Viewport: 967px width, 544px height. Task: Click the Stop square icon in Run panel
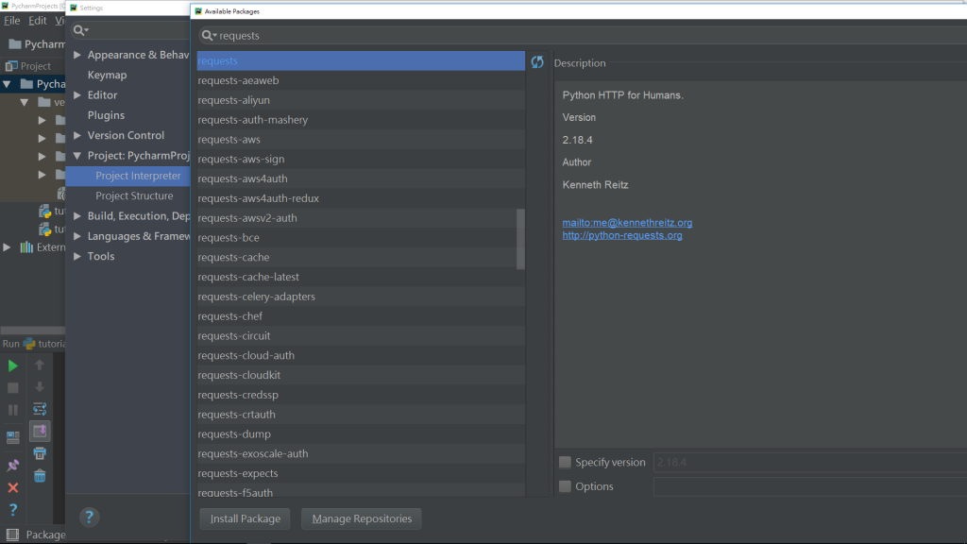12,388
